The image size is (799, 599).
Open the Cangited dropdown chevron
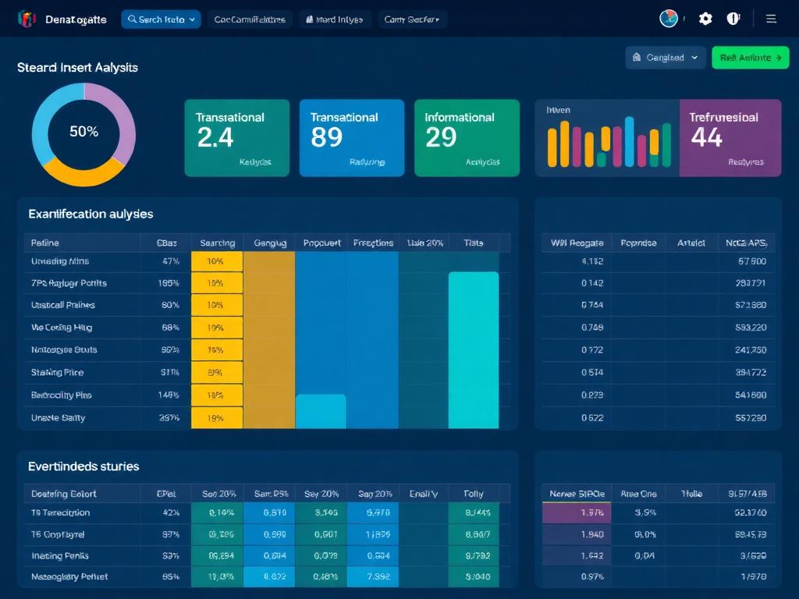(x=694, y=58)
